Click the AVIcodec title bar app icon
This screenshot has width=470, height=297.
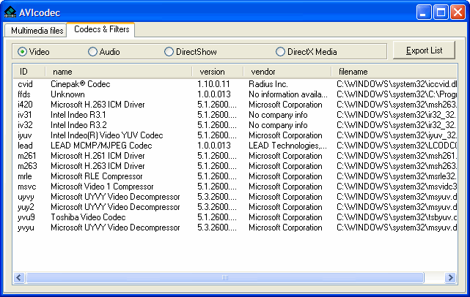10,12
